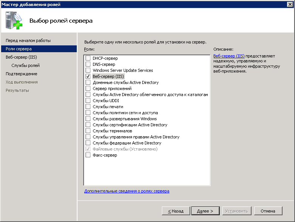Click the Назад button
This screenshot has height=222, width=295.
tap(176, 211)
